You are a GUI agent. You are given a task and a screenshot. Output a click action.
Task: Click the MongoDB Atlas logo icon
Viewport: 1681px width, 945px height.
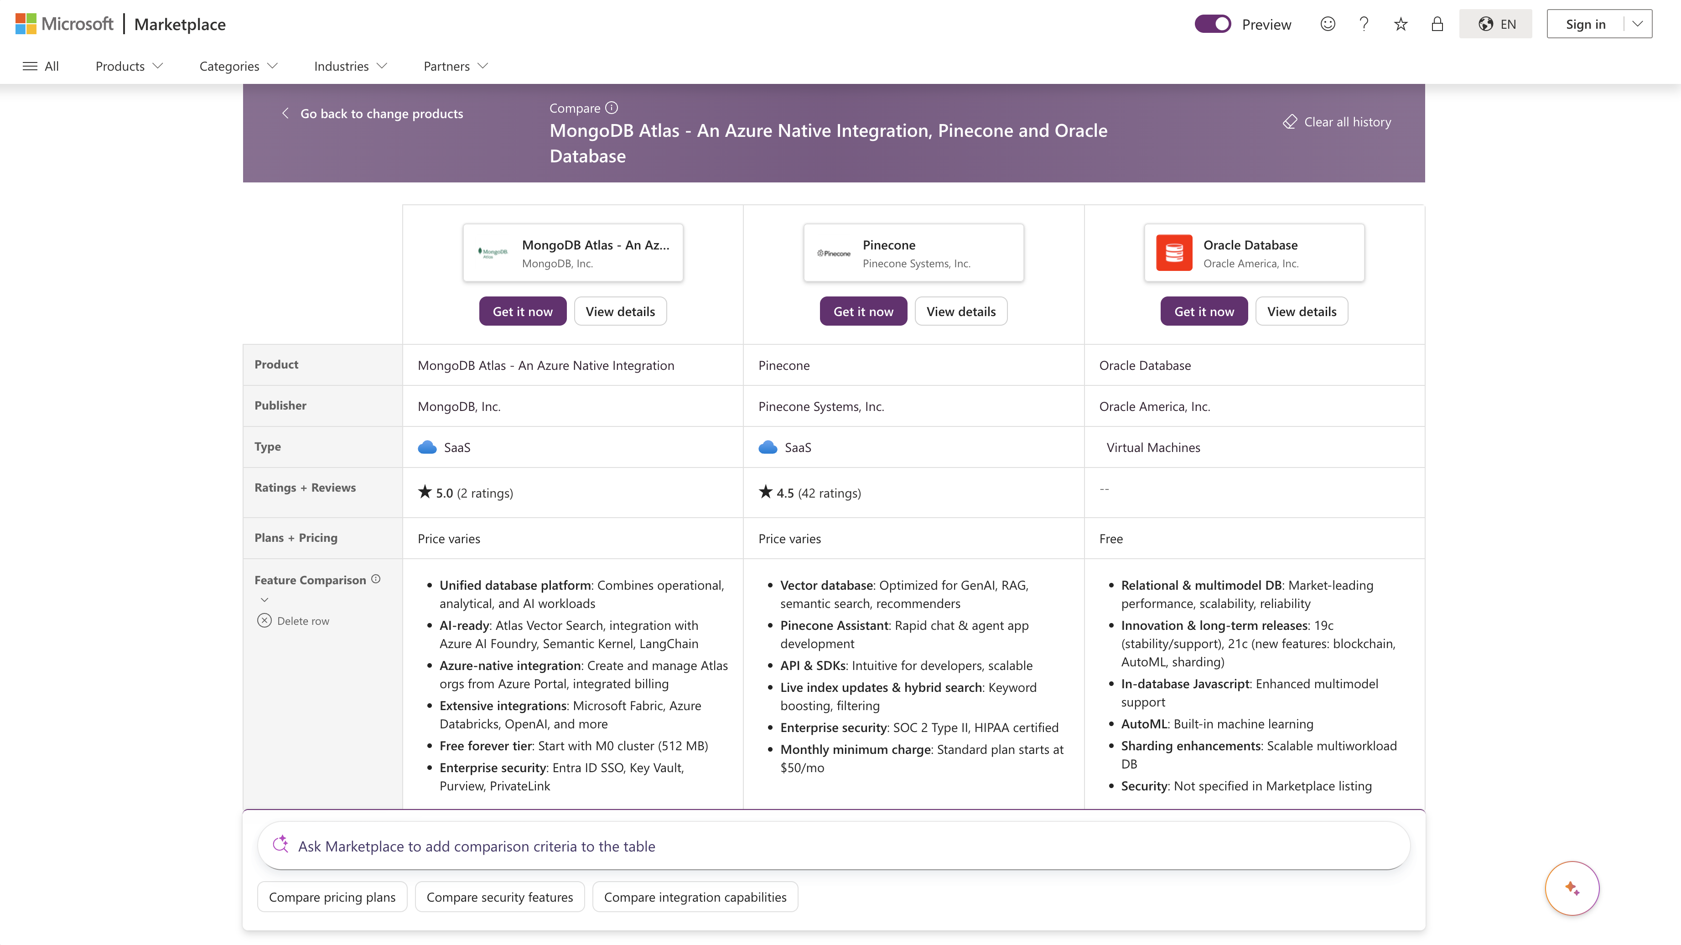tap(493, 253)
